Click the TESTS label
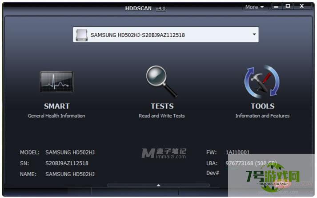Viewport: 317px width, 198px height. [162, 106]
